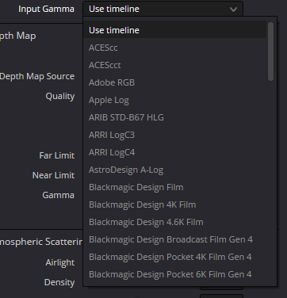Choose Blackmagic Design Pocket 4K Film Gen 4
287x298 pixels.
(x=174, y=257)
